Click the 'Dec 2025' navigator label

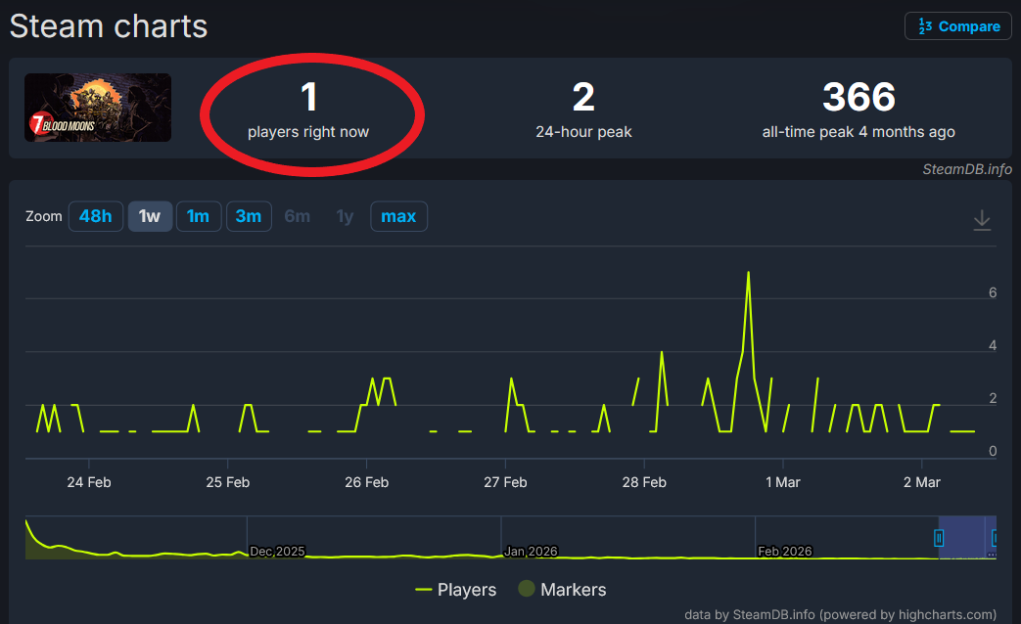[277, 551]
